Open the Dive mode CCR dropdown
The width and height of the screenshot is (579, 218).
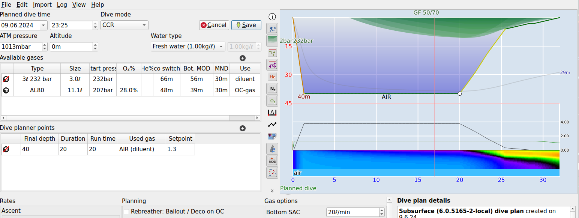124,25
